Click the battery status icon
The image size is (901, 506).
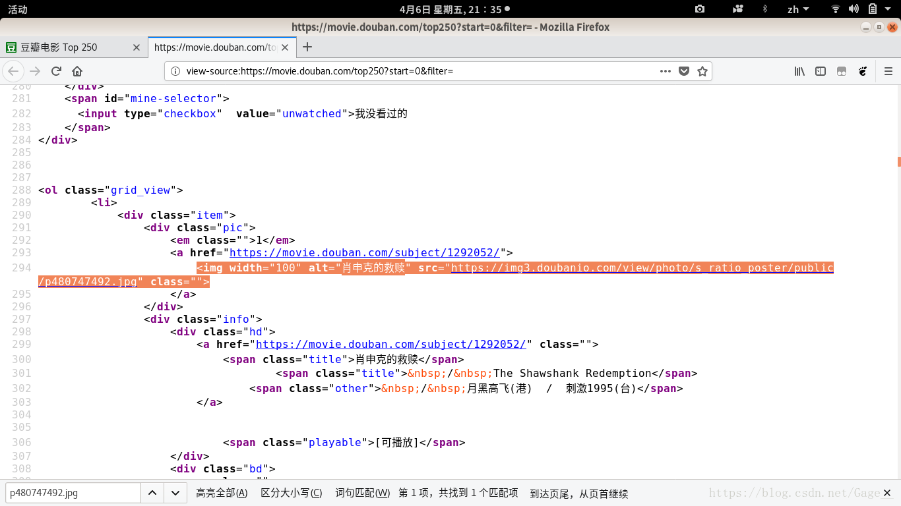pos(873,9)
